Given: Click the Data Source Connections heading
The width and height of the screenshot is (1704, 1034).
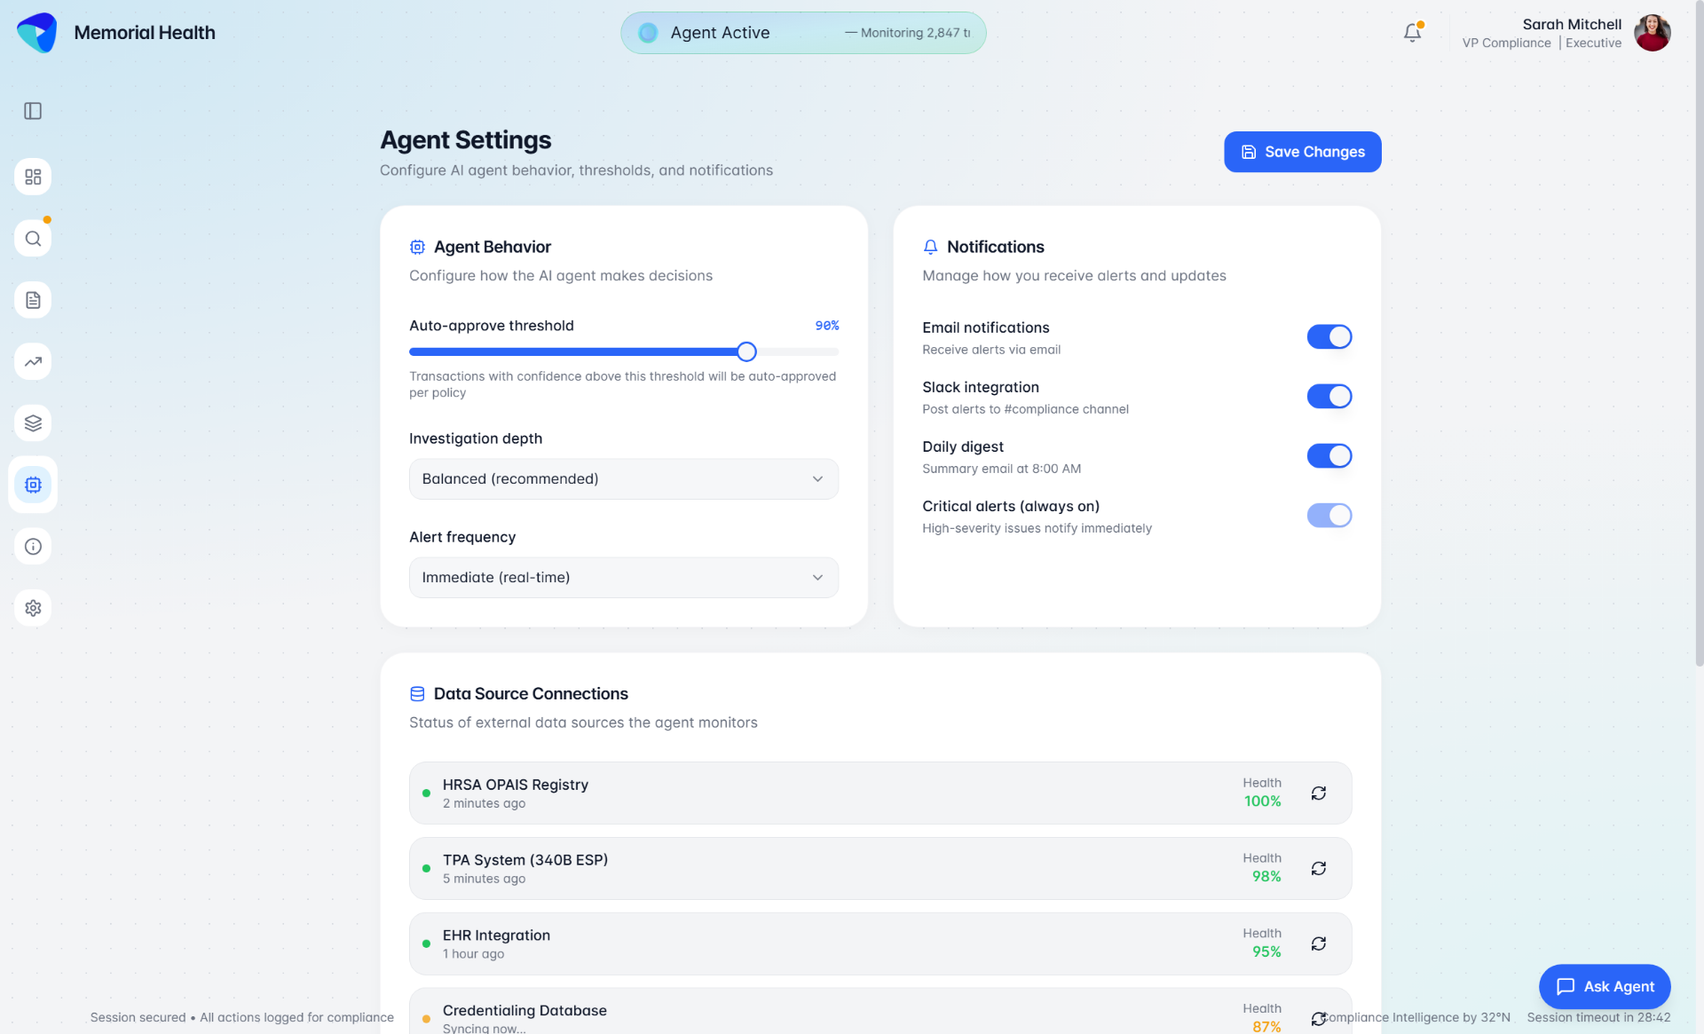Looking at the screenshot, I should (x=531, y=694).
